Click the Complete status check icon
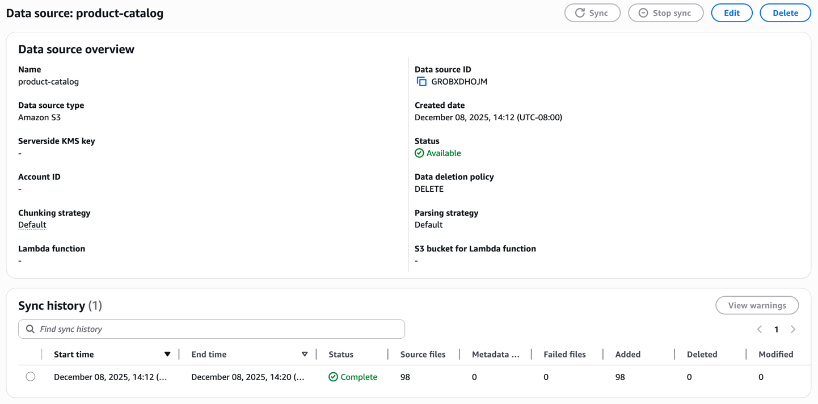The width and height of the screenshot is (818, 404). pyautogui.click(x=334, y=377)
